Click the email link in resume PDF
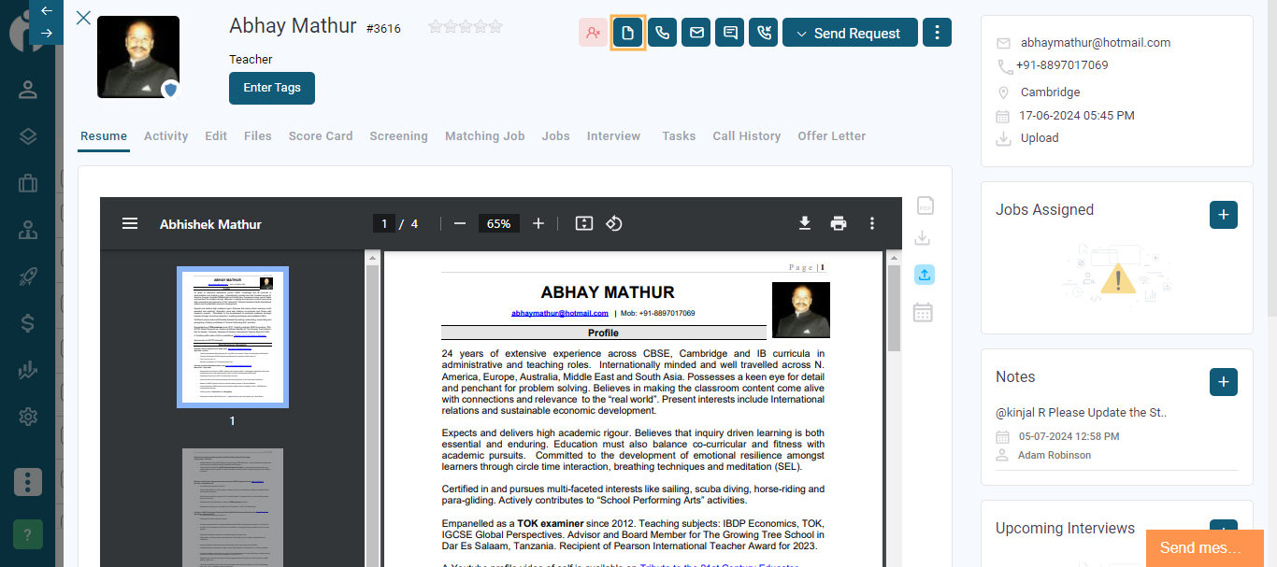Screen dimensions: 1277x567 [560, 313]
